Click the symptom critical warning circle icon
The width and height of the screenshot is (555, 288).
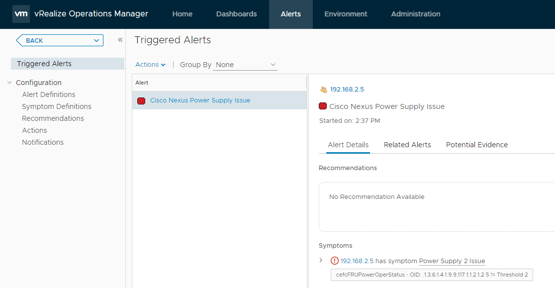335,261
